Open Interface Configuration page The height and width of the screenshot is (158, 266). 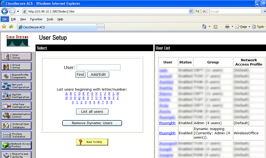point(16,106)
